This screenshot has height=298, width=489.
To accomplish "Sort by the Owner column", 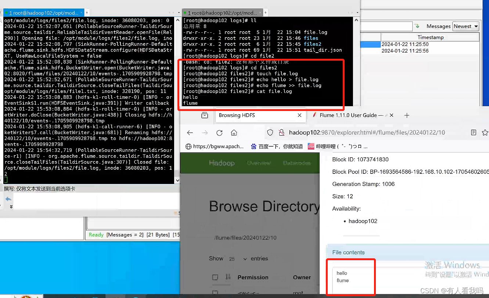I will click(x=302, y=277).
